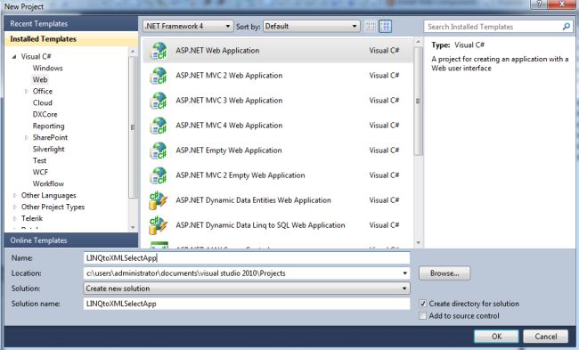Click the ASP.NET MVC 2 Empty Web Application icon

[159, 175]
